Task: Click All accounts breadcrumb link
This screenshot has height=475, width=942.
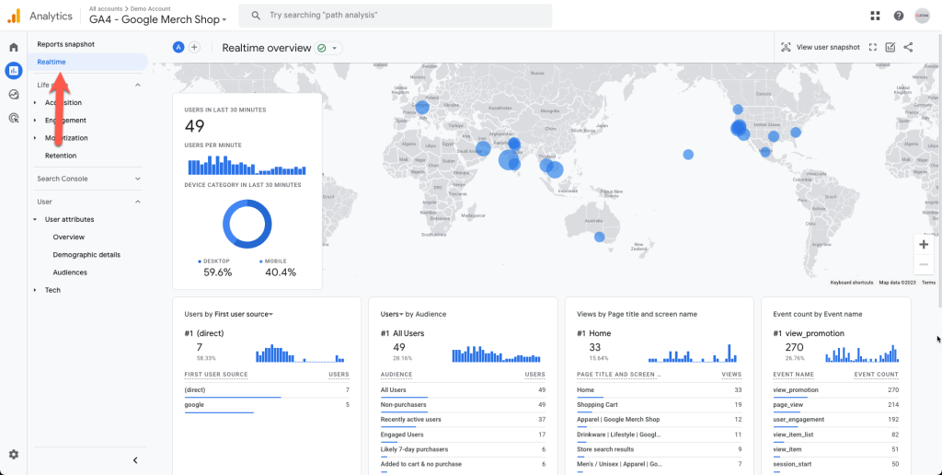Action: [x=105, y=9]
